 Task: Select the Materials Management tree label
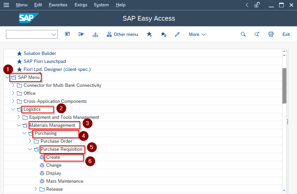pyautogui.click(x=52, y=125)
